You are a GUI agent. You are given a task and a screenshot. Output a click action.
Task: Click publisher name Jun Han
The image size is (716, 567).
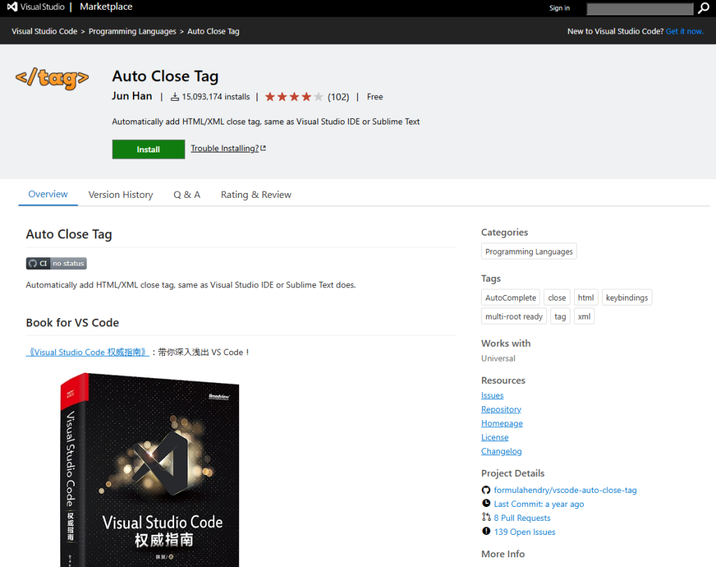(x=132, y=96)
